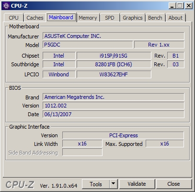Screen dimensions: 195x192
Task: Click the LPCIO value W83627EHF
Action: [114, 74]
